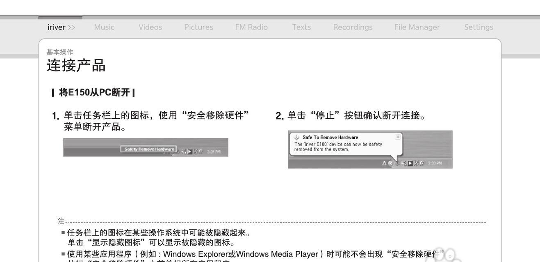Click the "3:33 PM" taskbar clock
Screen dimensions: 540x262
(434, 163)
